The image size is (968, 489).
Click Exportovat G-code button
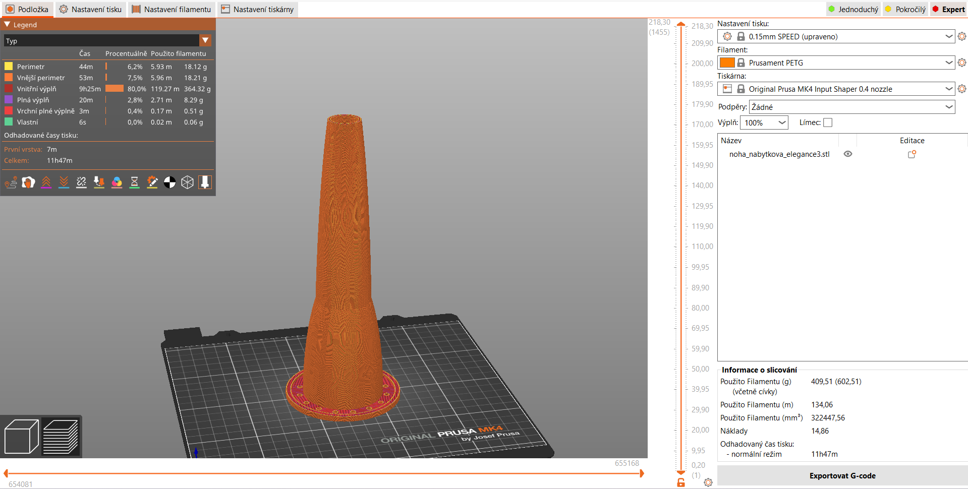pos(842,476)
